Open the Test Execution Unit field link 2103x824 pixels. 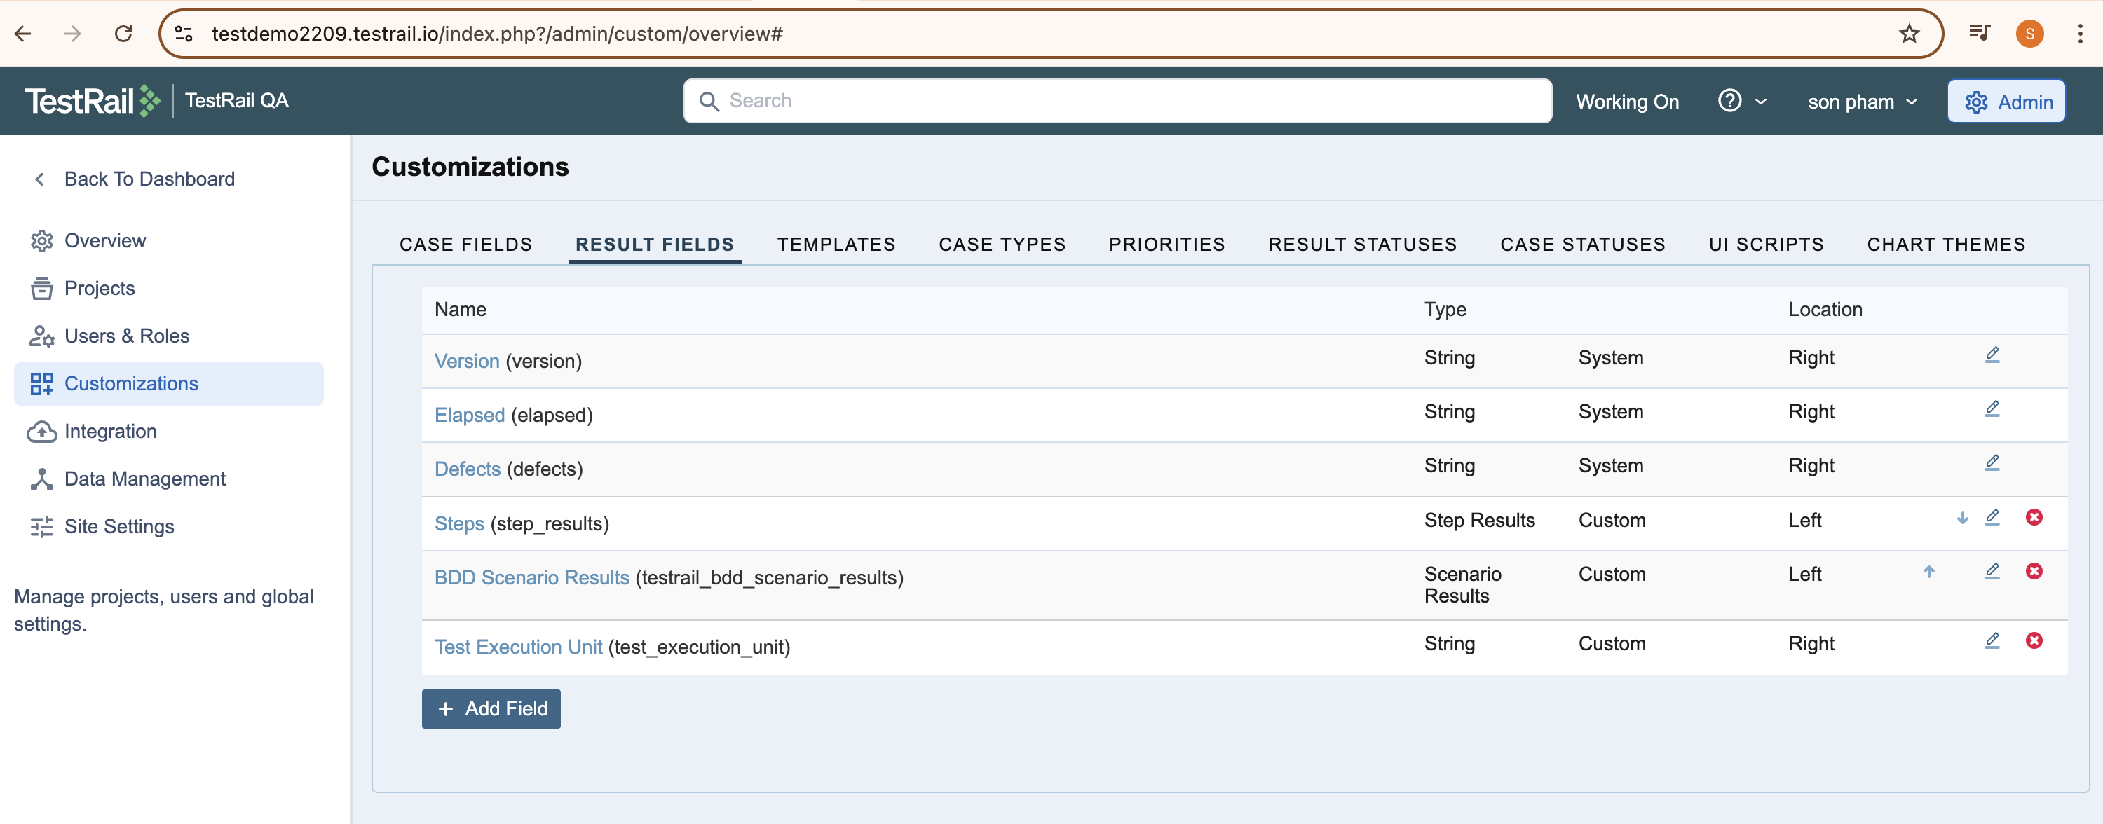[517, 646]
